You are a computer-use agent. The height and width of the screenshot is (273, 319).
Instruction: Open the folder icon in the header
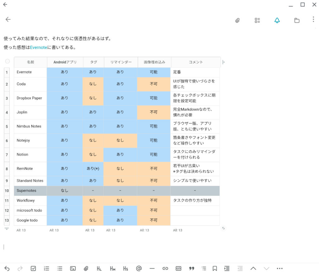click(297, 20)
